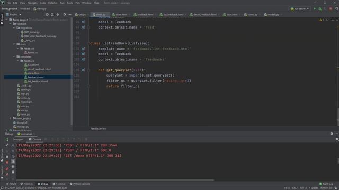339x190 pixels.
Task: Stop the running server with the red square in the top toolbar
Action: click(x=331, y=9)
